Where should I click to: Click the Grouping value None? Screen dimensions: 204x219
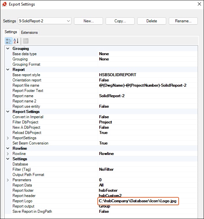(104, 59)
